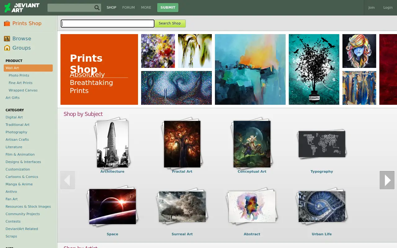Image resolution: width=397 pixels, height=248 pixels.
Task: Click the Login link
Action: (x=388, y=7)
